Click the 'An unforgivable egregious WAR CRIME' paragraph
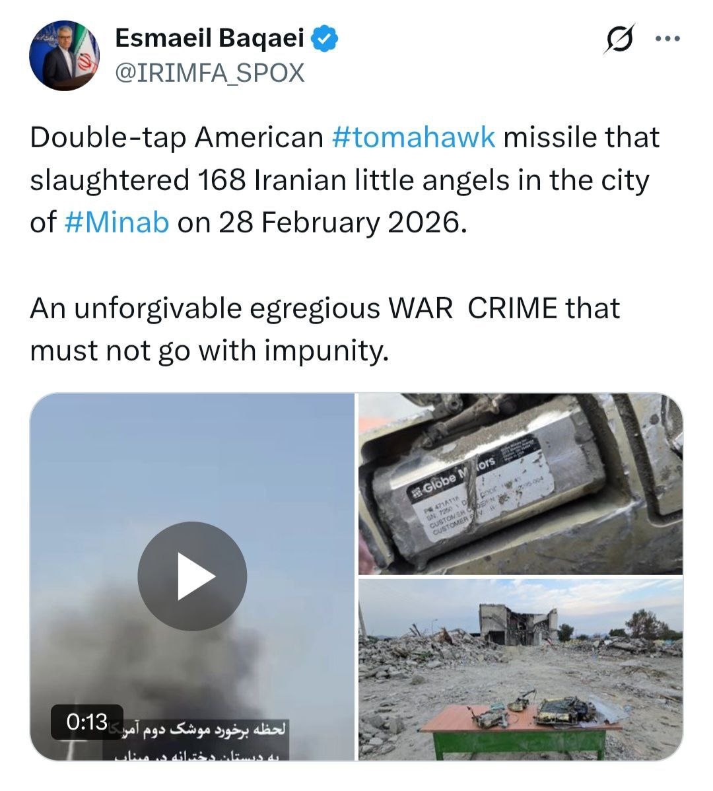The height and width of the screenshot is (791, 713). (x=325, y=329)
